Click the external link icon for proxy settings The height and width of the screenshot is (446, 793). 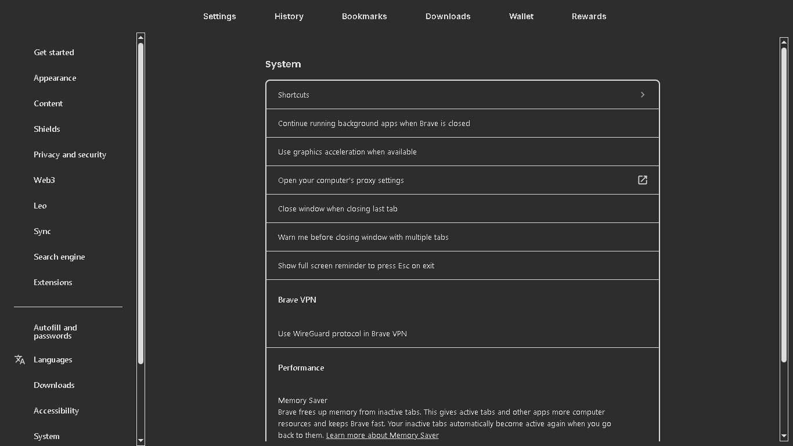643,180
